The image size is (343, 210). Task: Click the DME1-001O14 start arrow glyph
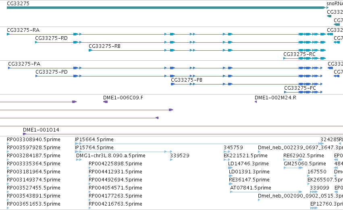tap(25, 134)
